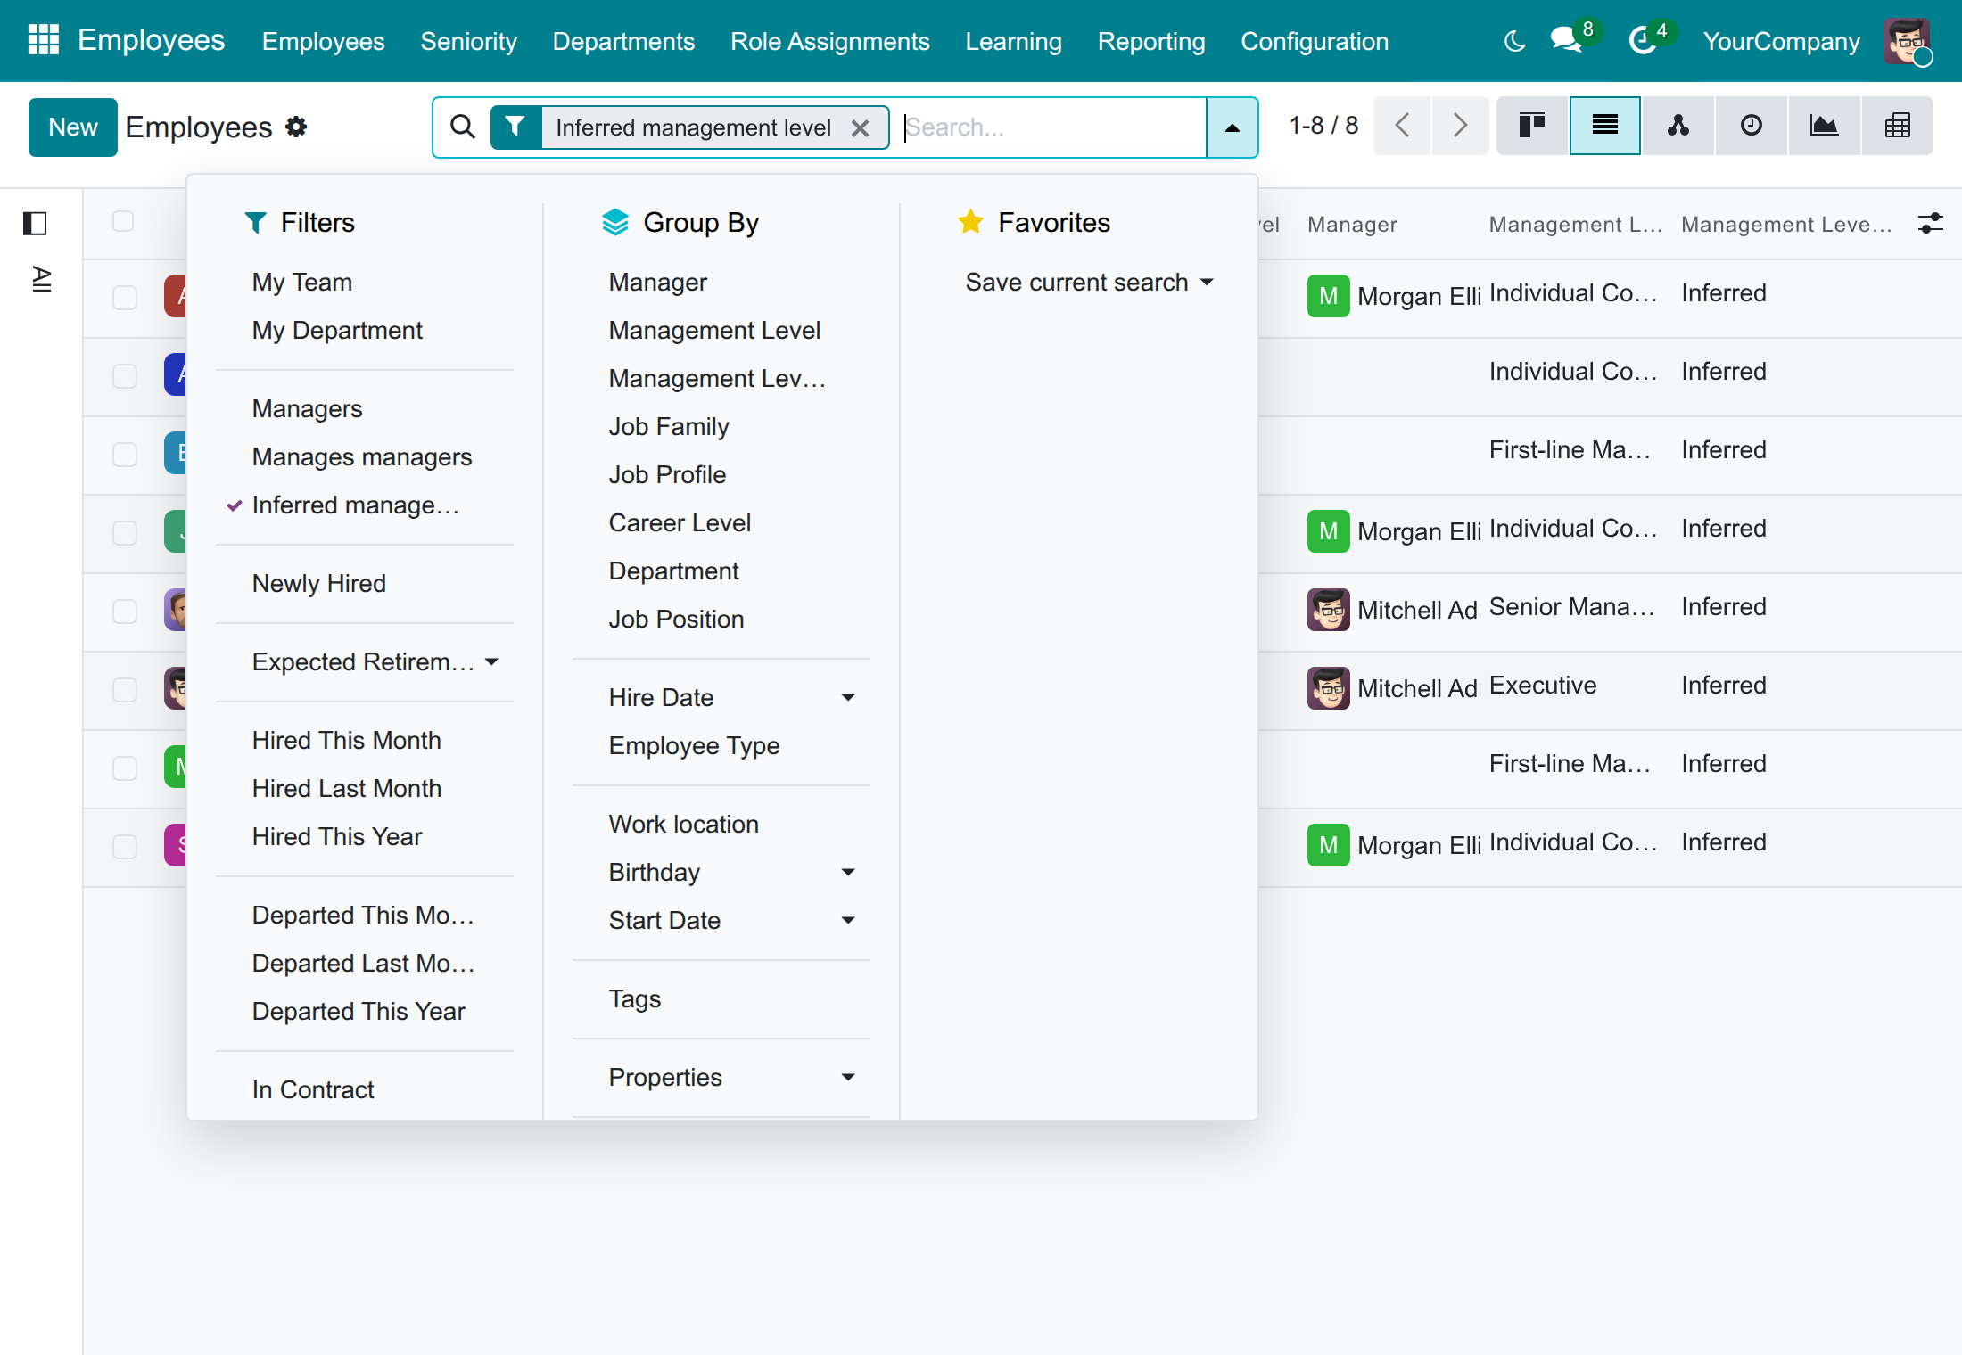Remove the Inferred management level filter
The width and height of the screenshot is (1962, 1355).
coord(860,128)
